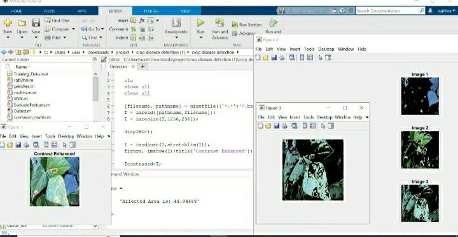This screenshot has width=458, height=237.
Task: Select Detect.m in Current Folder list
Action: pyautogui.click(x=22, y=111)
